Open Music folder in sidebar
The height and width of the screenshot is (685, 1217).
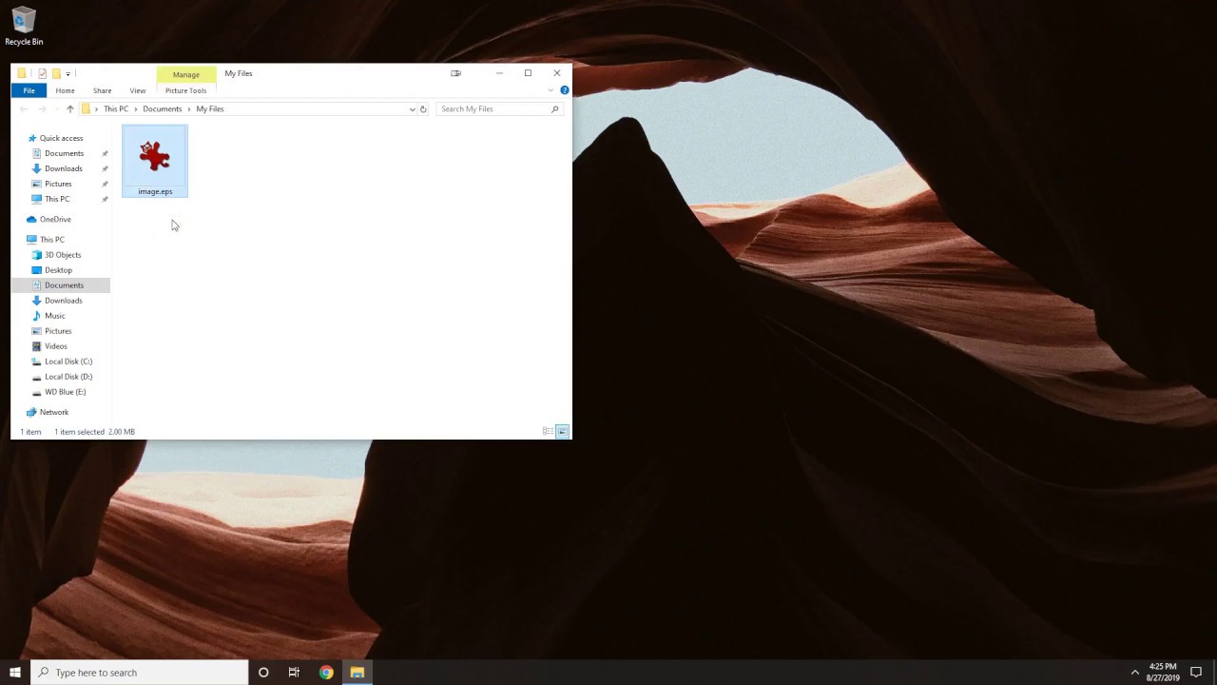(55, 316)
